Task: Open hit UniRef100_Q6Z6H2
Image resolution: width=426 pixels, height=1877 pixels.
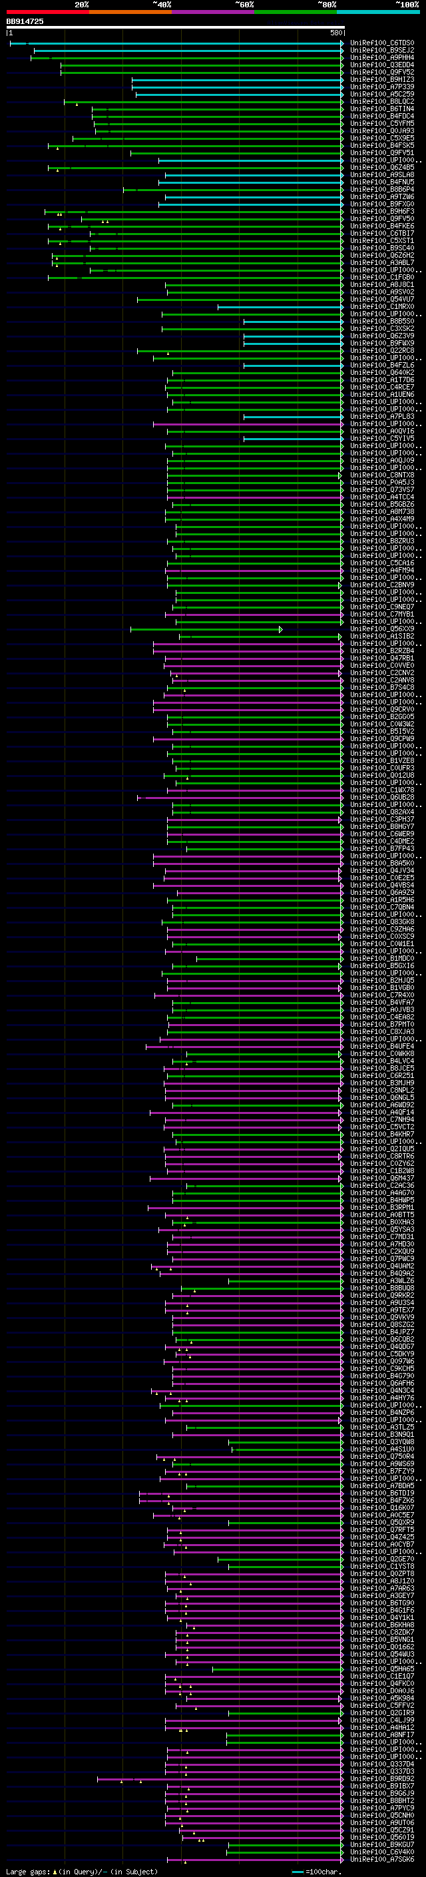Action: point(382,256)
